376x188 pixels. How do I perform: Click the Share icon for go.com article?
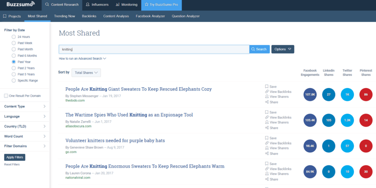click(x=267, y=153)
